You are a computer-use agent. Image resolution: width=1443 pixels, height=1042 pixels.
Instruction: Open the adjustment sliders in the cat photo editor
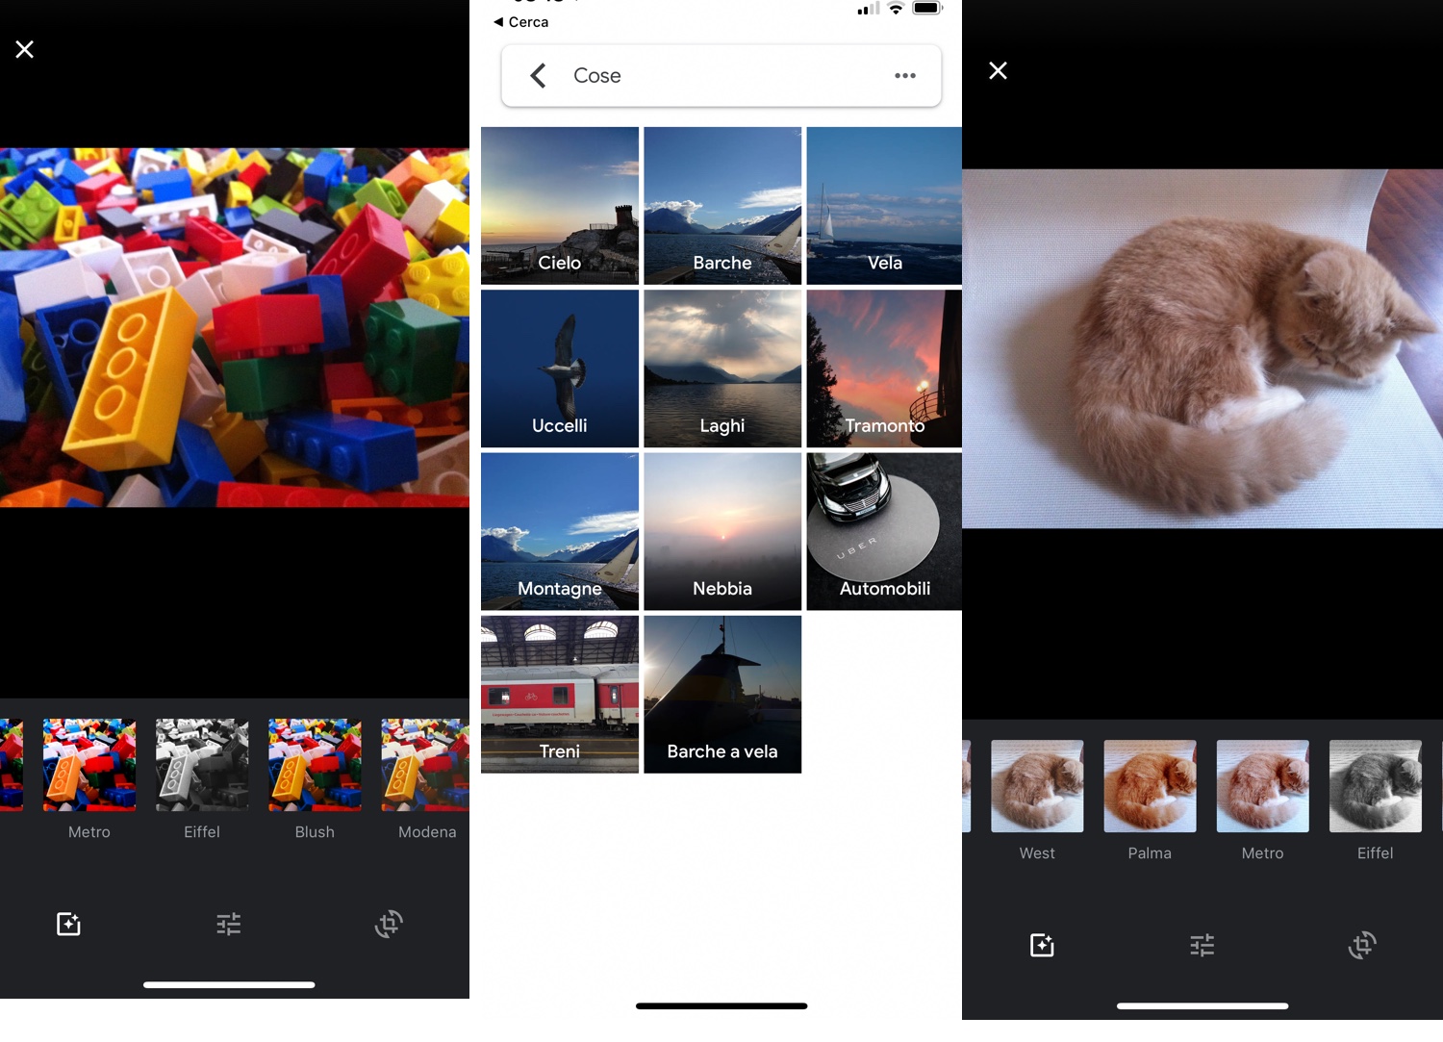[1202, 945]
